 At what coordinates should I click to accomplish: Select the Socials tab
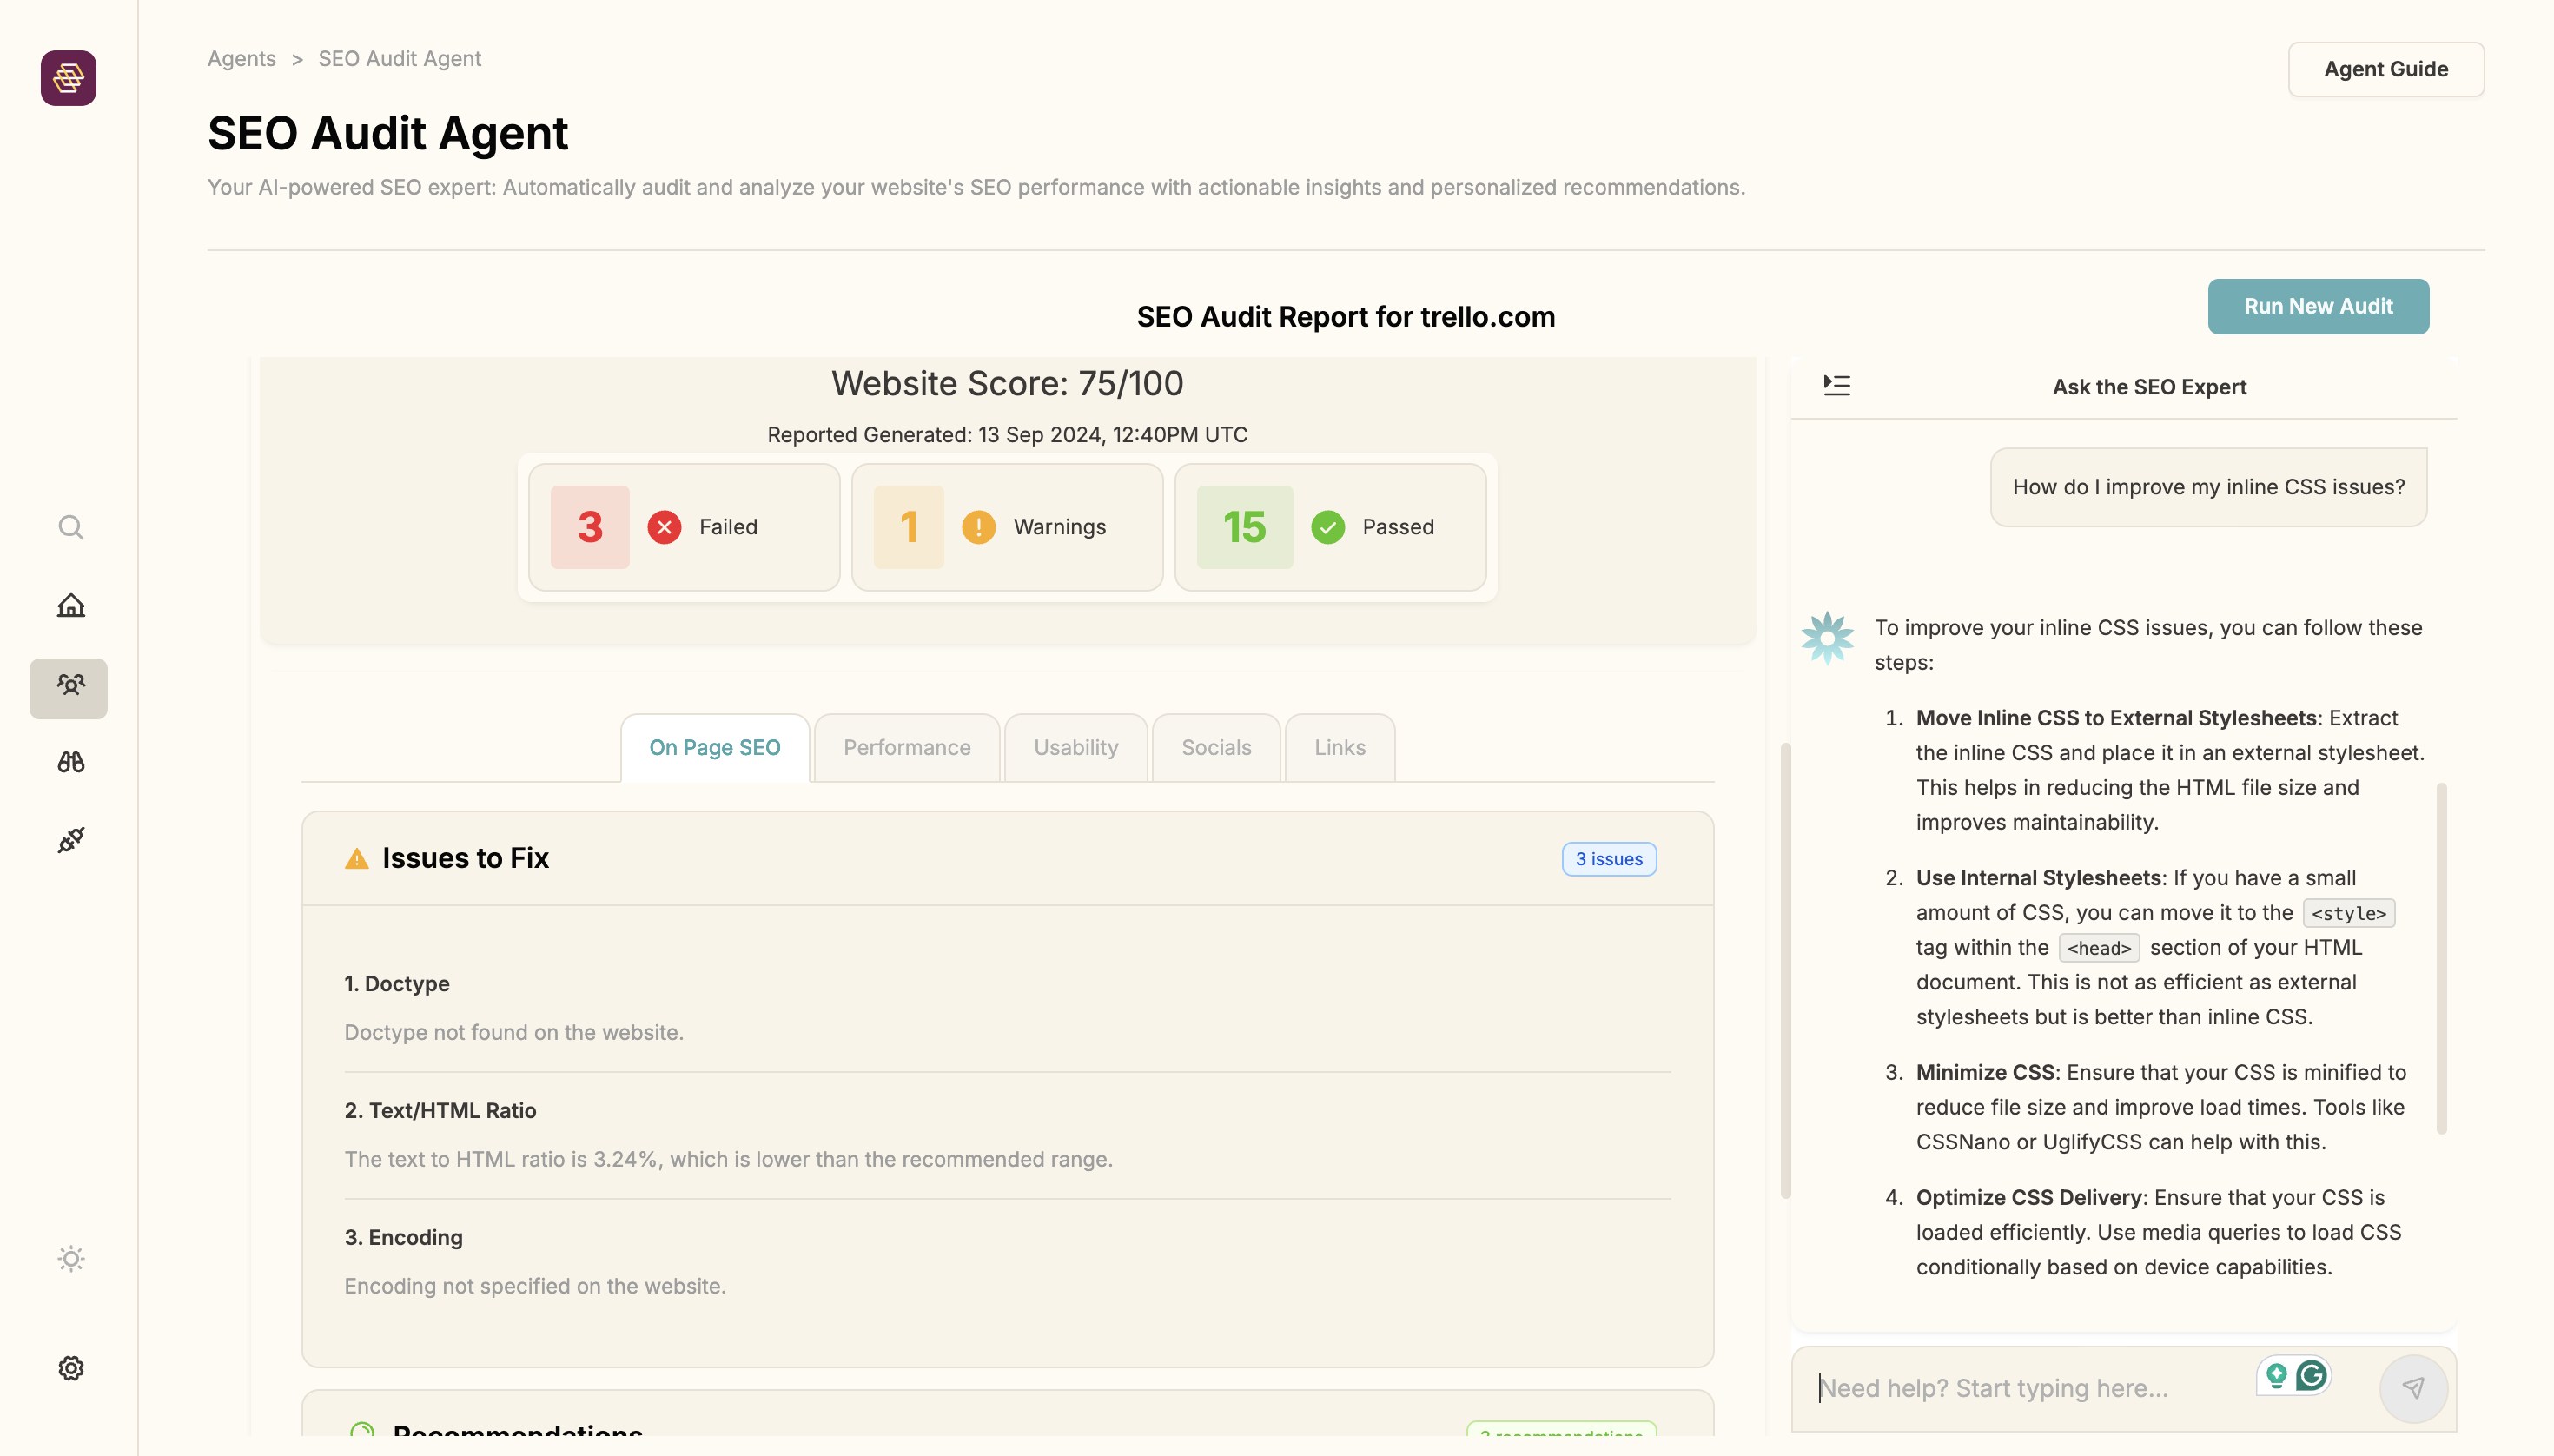click(1215, 747)
